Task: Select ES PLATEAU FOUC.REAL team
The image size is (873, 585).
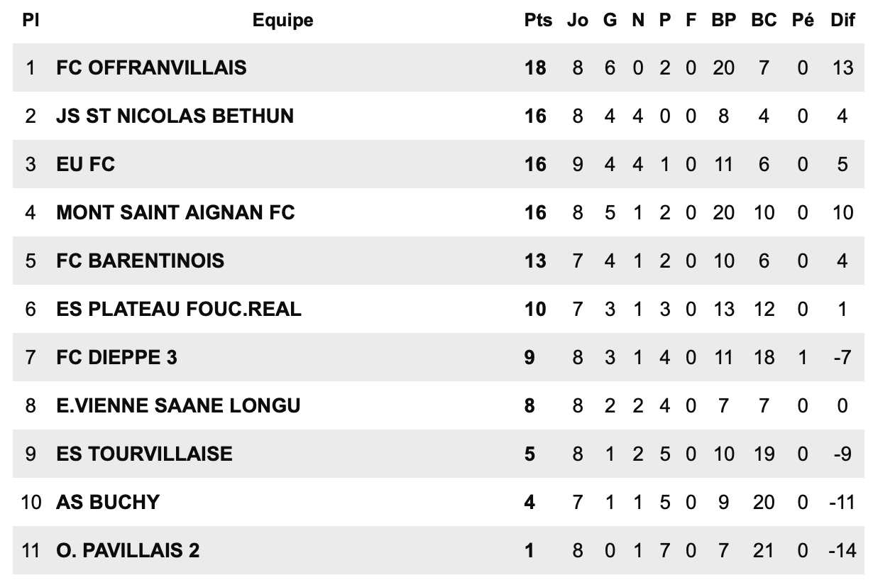Action: point(178,309)
